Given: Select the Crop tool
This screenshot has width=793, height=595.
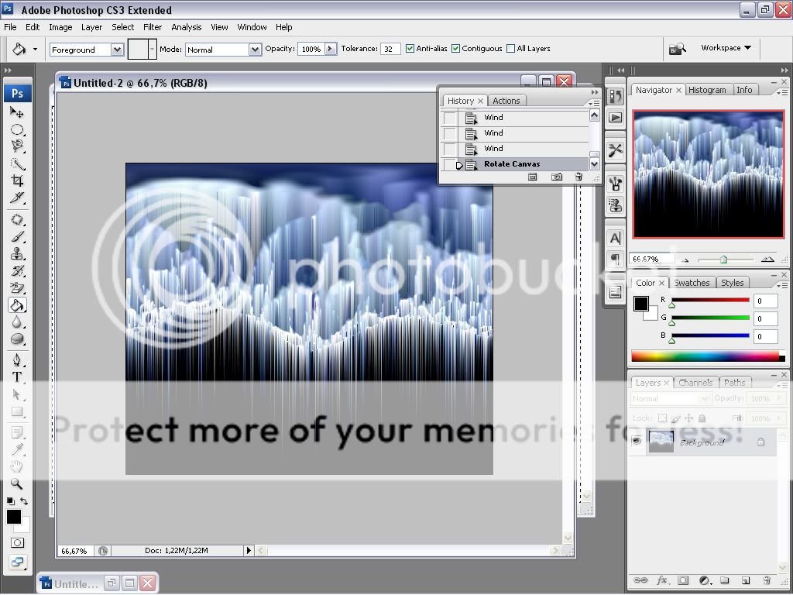Looking at the screenshot, I should click(x=17, y=181).
